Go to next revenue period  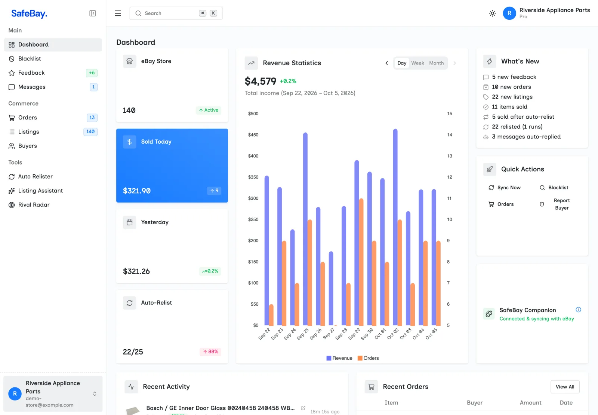pos(454,63)
